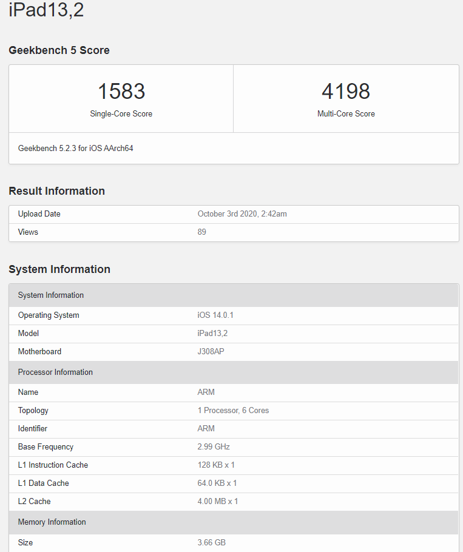463x552 pixels.
Task: Select the Result Information heading
Action: [x=56, y=191]
